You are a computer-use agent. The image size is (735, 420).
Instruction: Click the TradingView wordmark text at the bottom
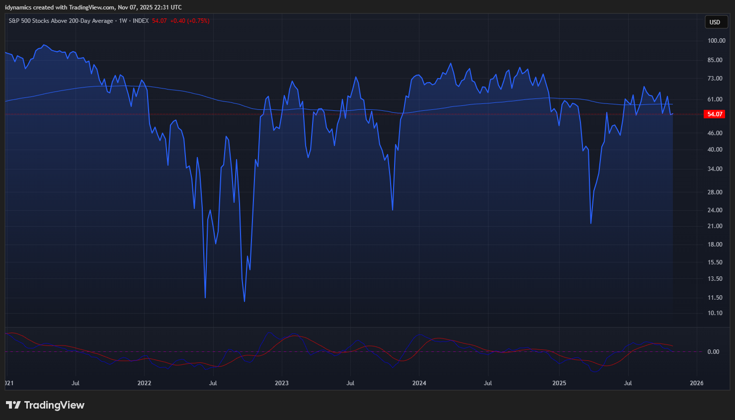[x=54, y=405]
